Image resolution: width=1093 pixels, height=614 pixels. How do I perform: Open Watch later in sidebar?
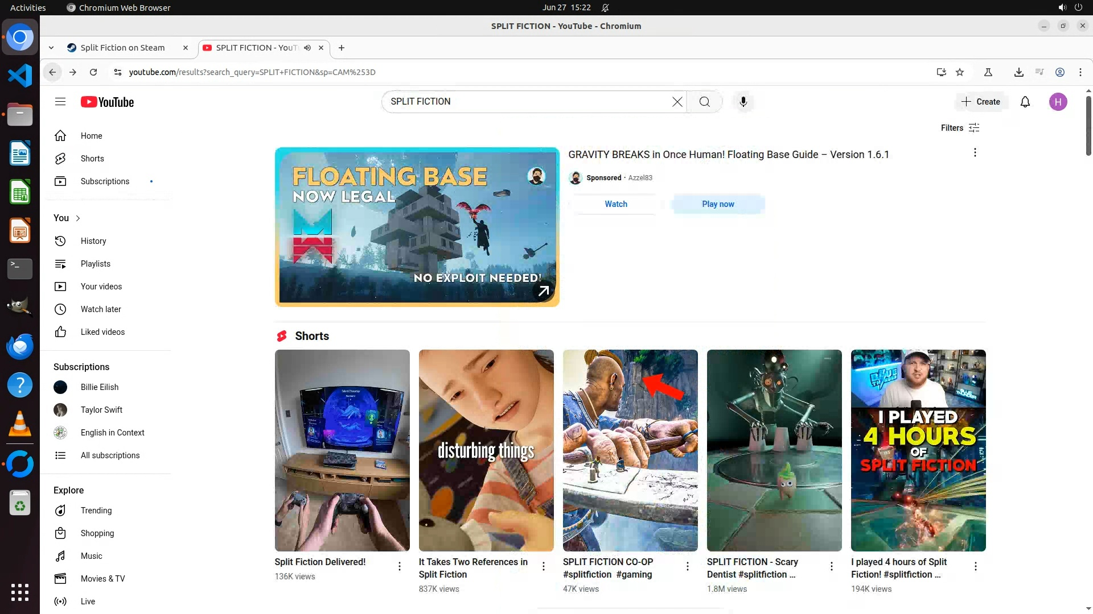100,309
